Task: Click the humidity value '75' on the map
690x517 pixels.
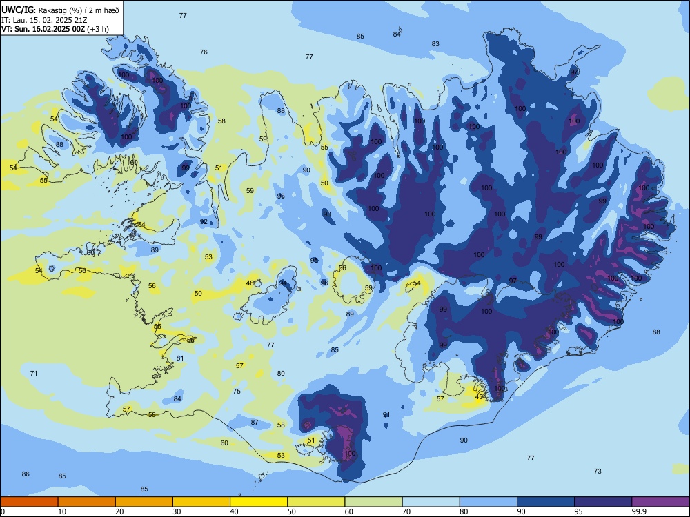Action: pyautogui.click(x=237, y=391)
